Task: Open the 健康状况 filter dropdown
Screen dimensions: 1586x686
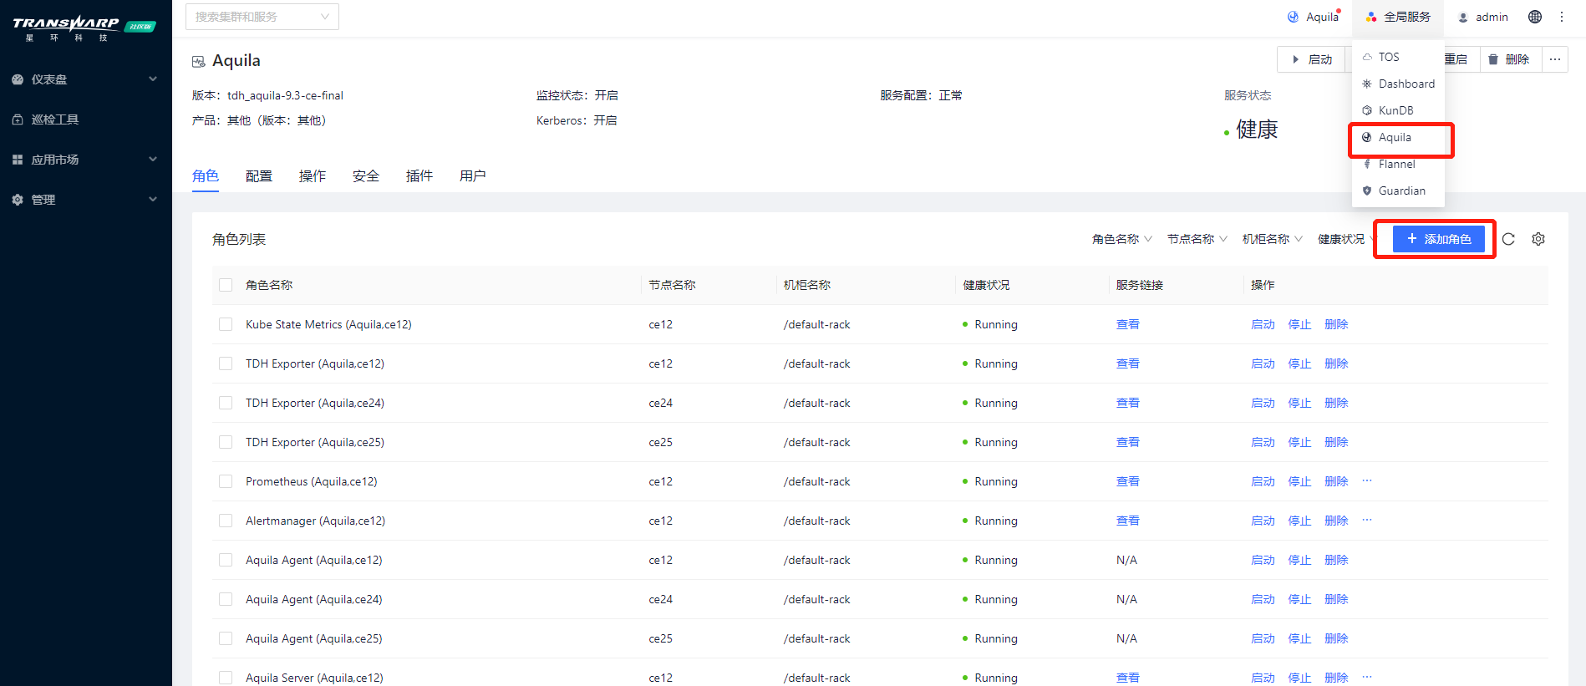Action: tap(1345, 239)
